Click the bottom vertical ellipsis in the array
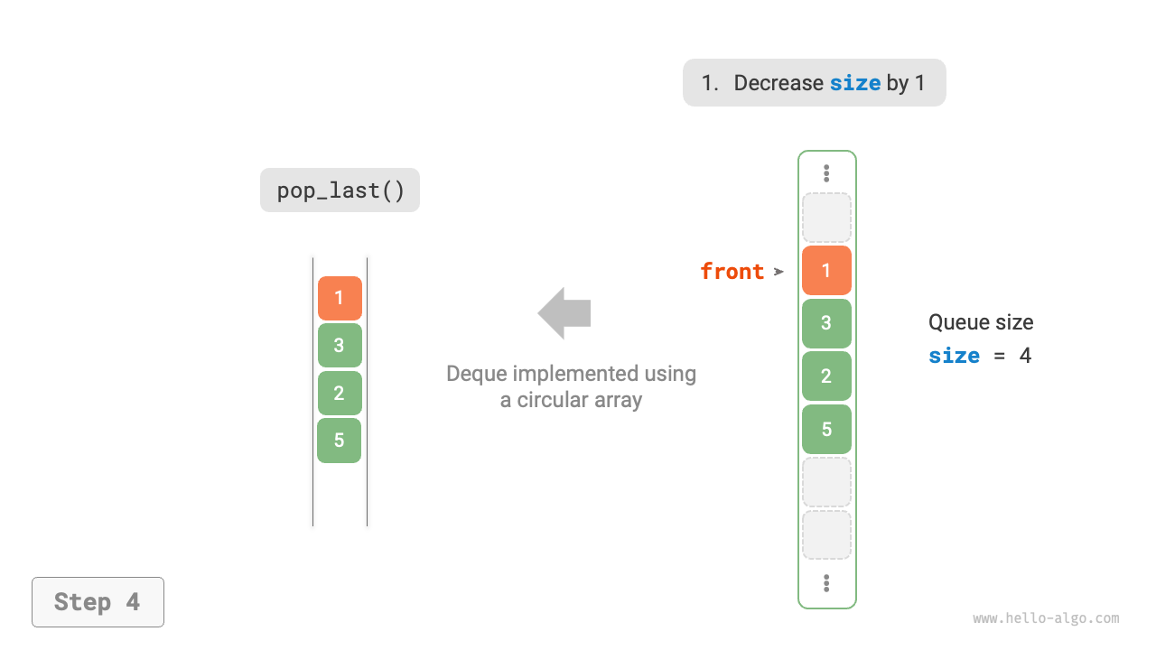Image resolution: width=1156 pixels, height=650 pixels. click(x=826, y=584)
